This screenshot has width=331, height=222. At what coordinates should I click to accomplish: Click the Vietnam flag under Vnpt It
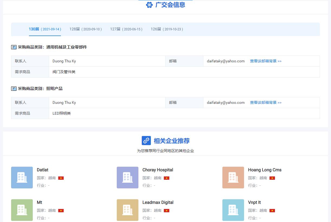(x=272, y=211)
